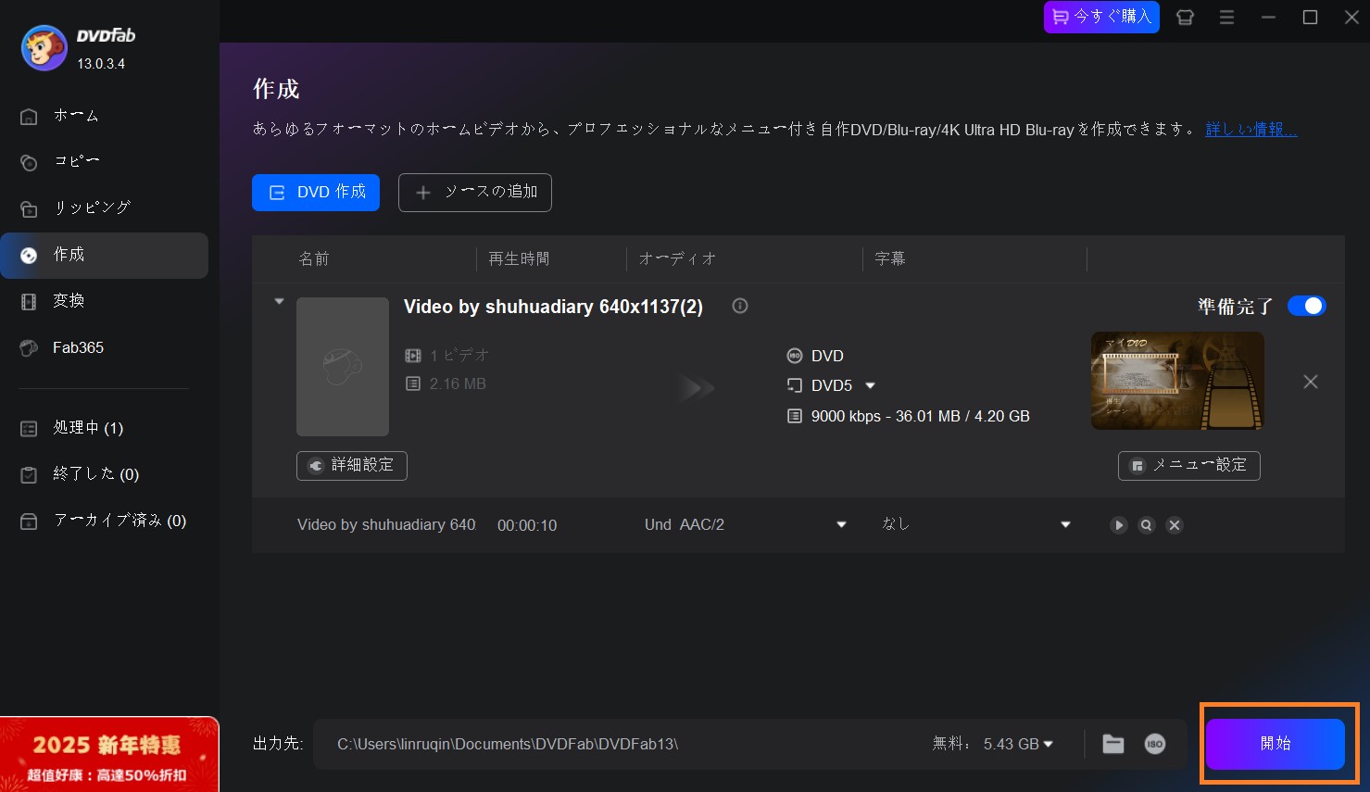Click the 開始 start button

(x=1276, y=744)
